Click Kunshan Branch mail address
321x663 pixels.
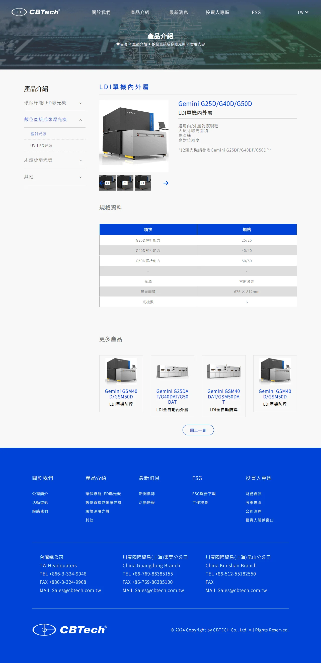tap(242, 590)
